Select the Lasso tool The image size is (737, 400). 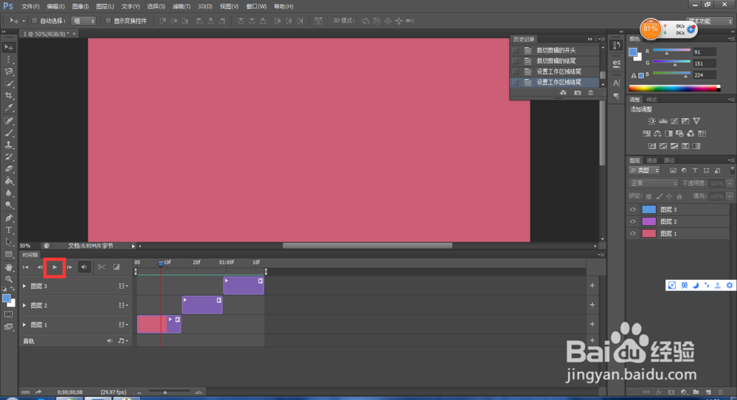(9, 71)
